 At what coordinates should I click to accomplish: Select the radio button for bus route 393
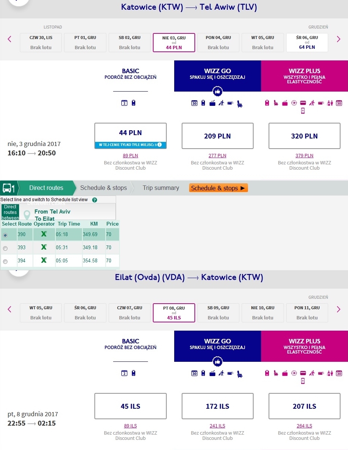click(5, 248)
